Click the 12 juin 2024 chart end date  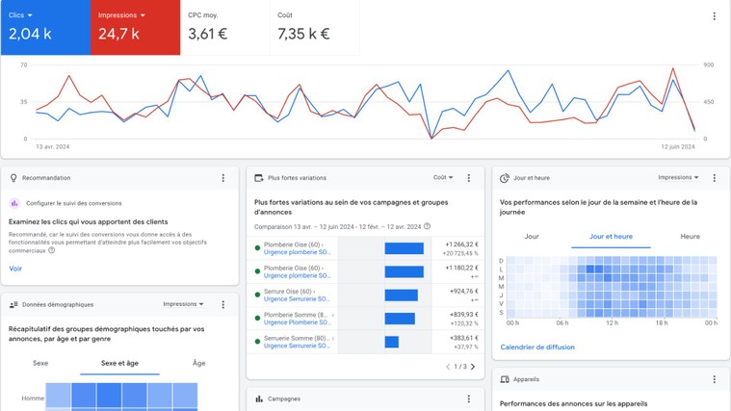[x=677, y=146]
